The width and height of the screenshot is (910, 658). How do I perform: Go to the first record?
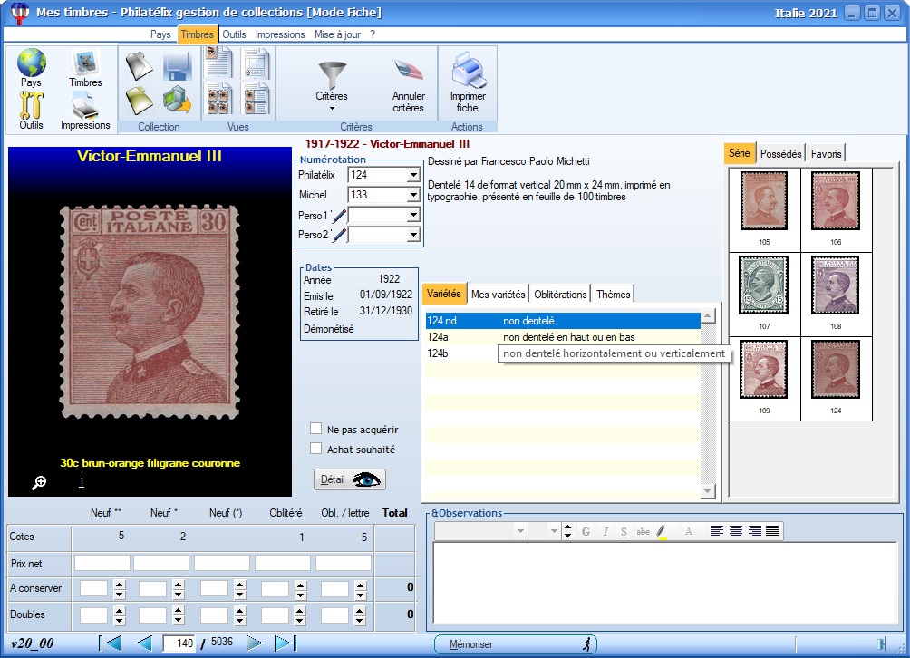pyautogui.click(x=111, y=643)
